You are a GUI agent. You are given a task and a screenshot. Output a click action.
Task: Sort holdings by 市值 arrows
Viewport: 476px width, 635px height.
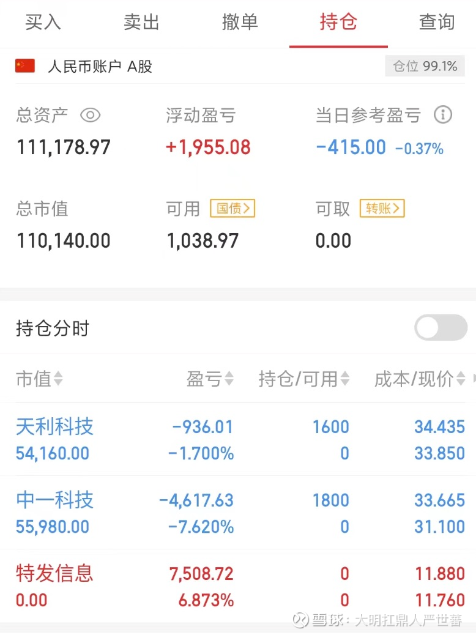58,379
